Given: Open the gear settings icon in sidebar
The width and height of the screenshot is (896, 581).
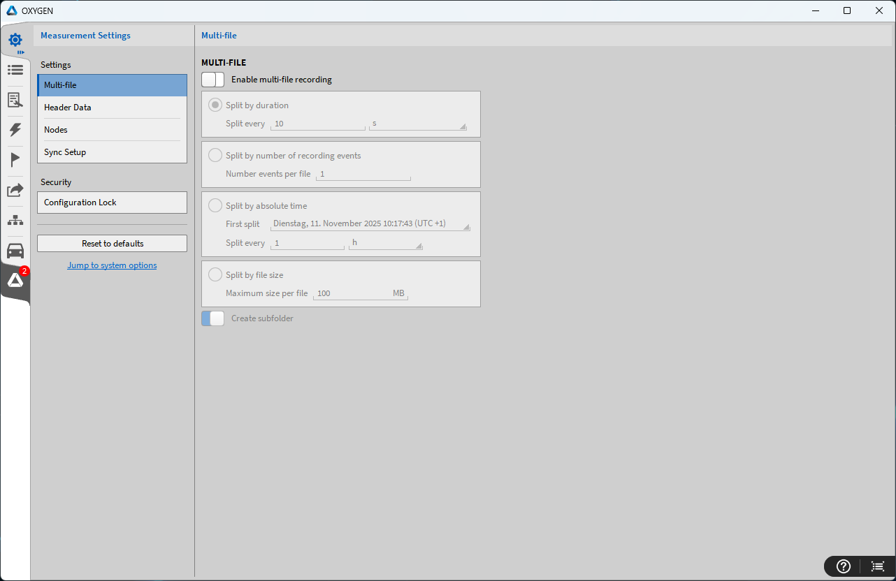Looking at the screenshot, I should (15, 41).
